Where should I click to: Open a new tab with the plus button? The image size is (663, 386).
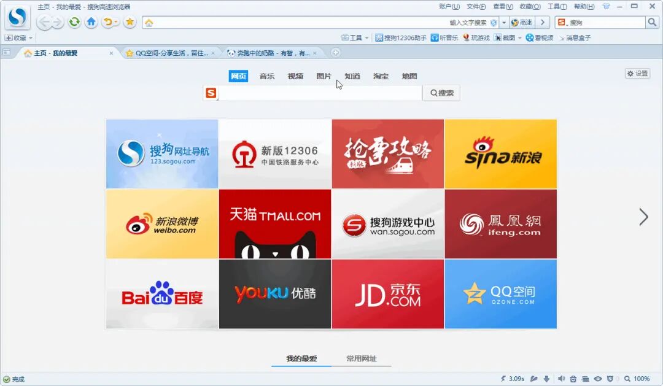click(x=335, y=52)
